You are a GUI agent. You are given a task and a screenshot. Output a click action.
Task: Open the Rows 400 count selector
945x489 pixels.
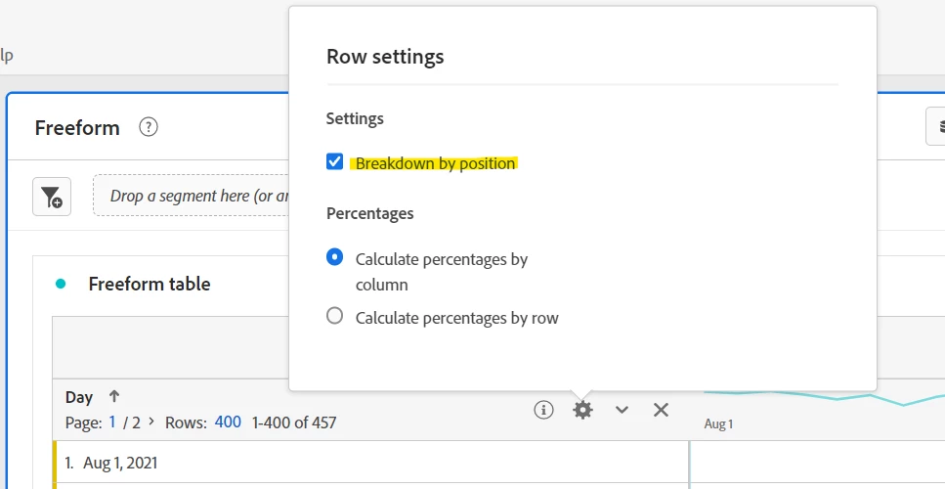pos(228,422)
